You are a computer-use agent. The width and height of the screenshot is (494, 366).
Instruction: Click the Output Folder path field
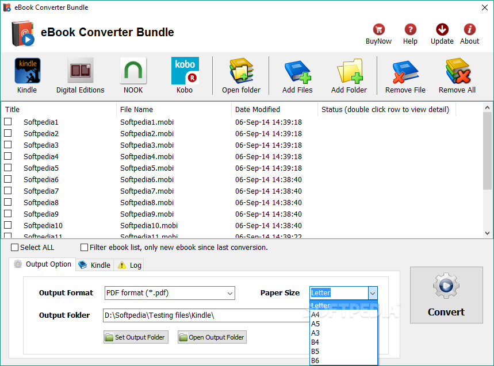[206, 315]
